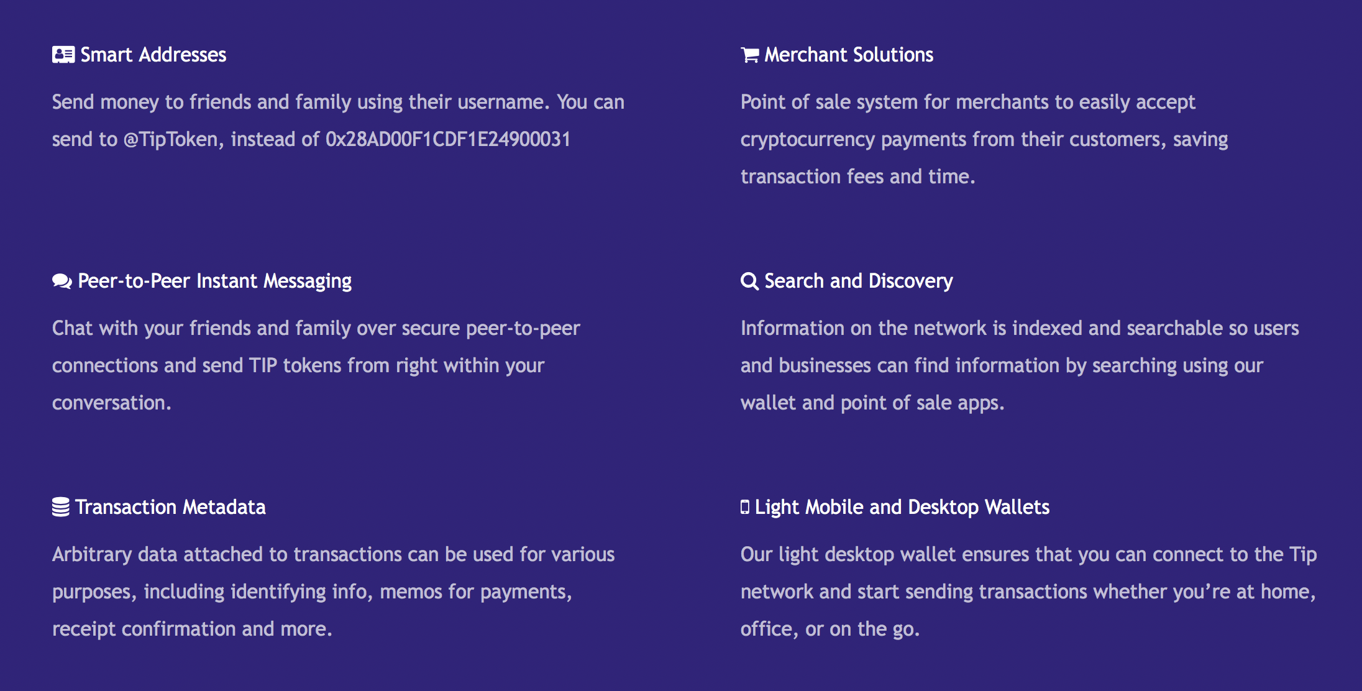Click the chat bubbles icon for Instant Messaging
Image resolution: width=1362 pixels, height=691 pixels.
click(62, 281)
